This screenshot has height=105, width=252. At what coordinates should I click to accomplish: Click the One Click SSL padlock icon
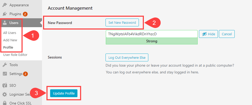click(x=5, y=103)
